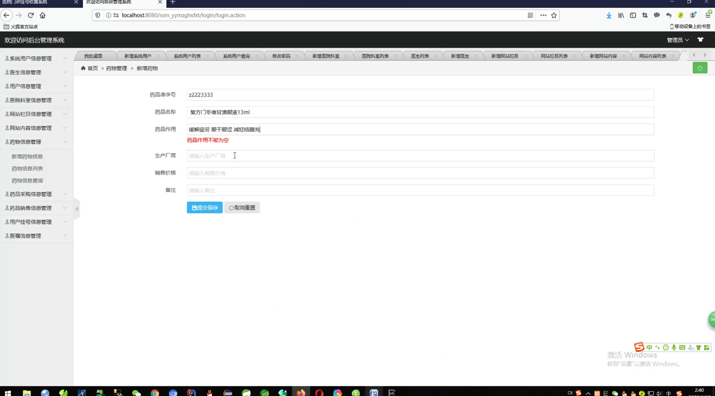Open 药物信息查询 in sidebar
The width and height of the screenshot is (715, 396).
[x=27, y=180]
